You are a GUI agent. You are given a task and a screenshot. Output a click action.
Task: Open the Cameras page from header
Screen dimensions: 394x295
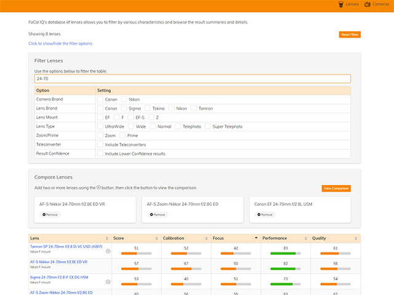tap(377, 4)
